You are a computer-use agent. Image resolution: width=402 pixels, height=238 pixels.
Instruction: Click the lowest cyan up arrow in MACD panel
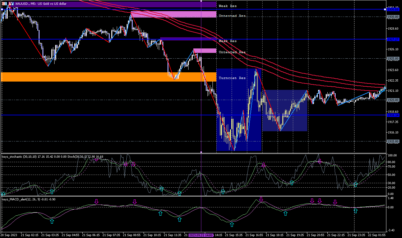(232, 224)
